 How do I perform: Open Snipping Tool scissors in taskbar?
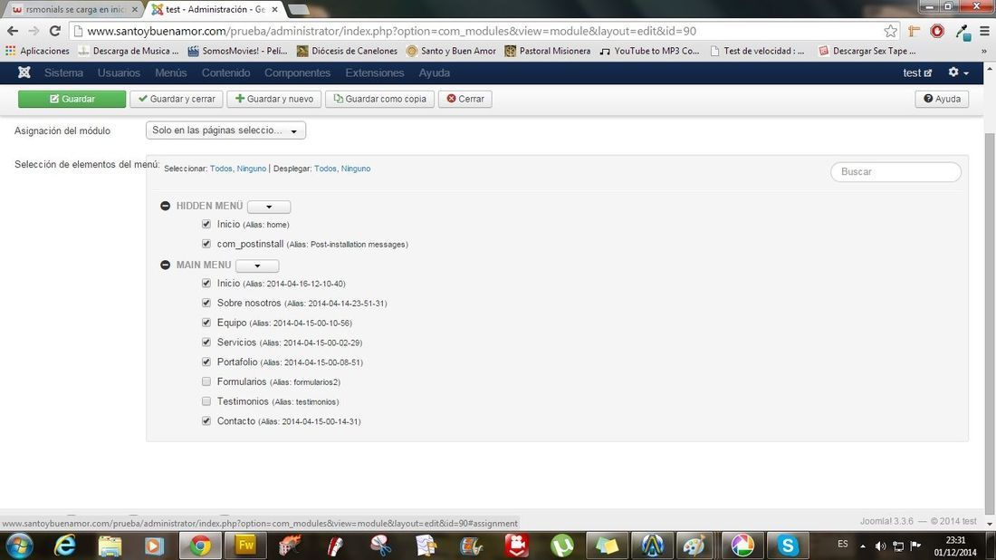click(x=380, y=546)
